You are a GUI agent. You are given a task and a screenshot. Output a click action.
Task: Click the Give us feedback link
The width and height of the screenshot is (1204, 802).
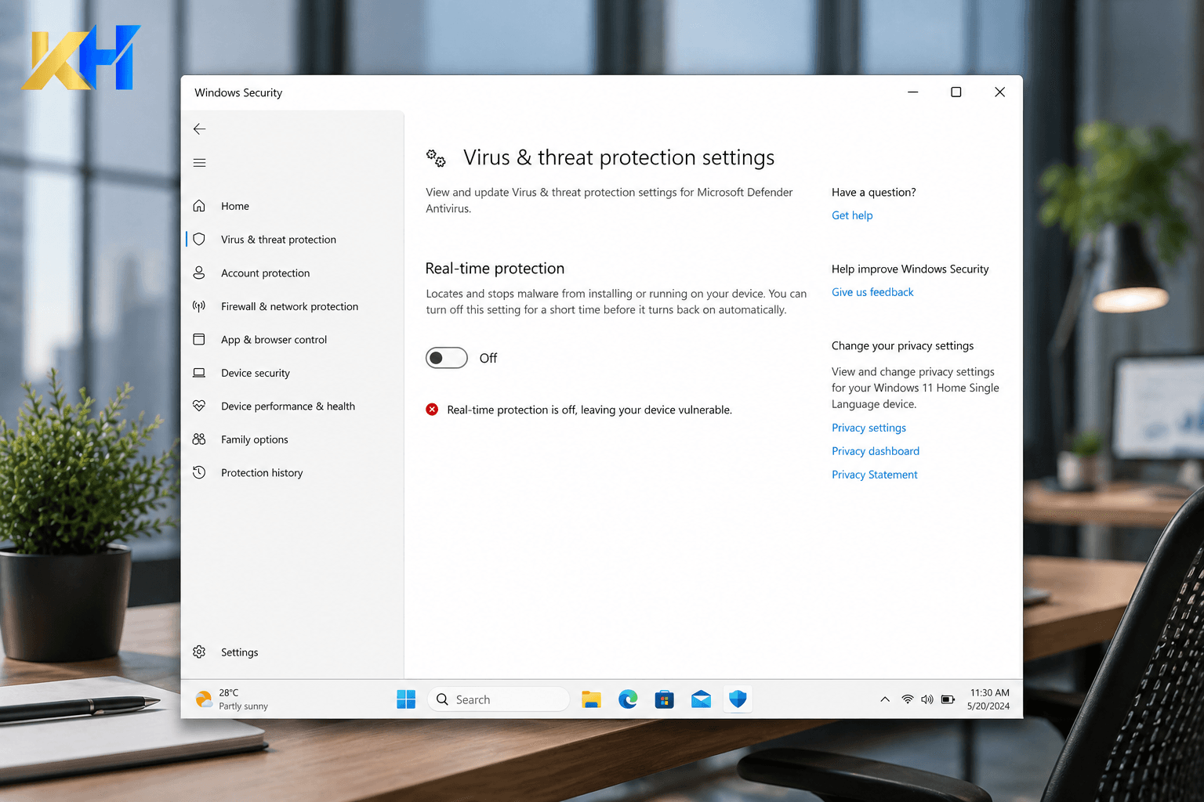click(872, 292)
